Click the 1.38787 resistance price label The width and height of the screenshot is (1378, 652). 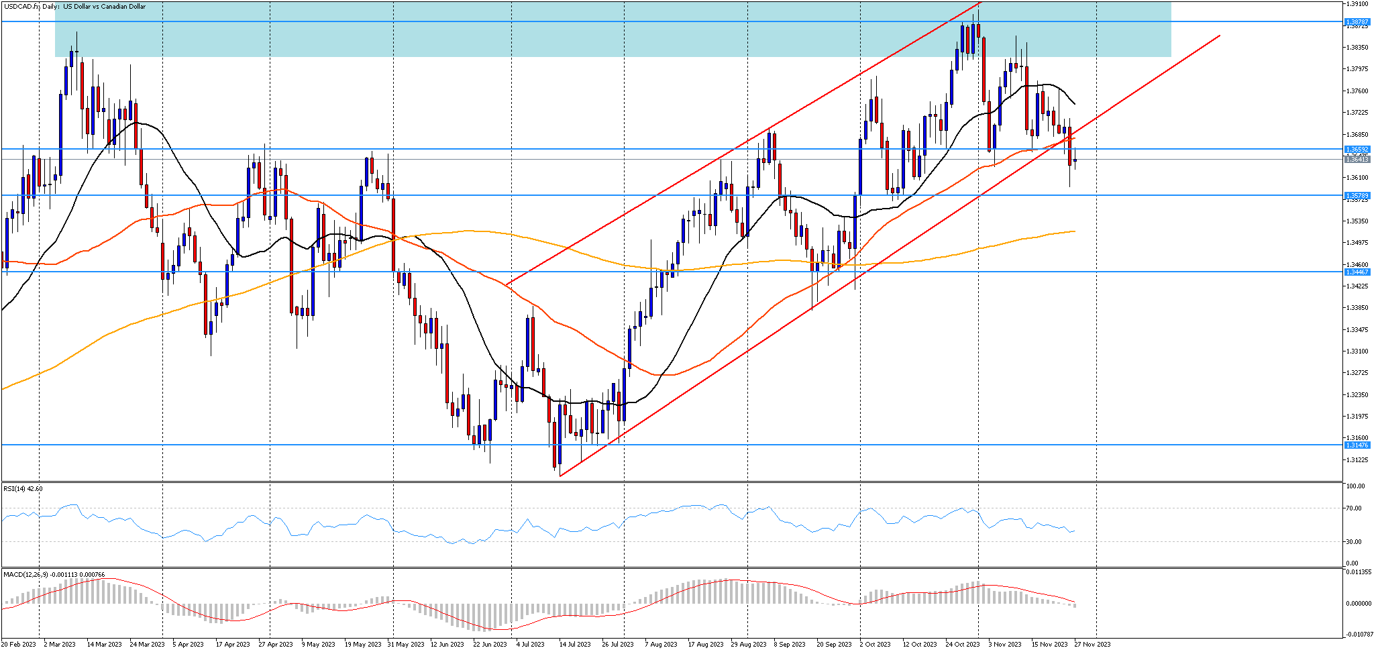1357,22
